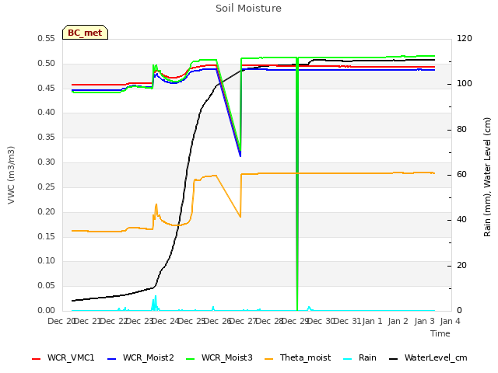
Task: Click the blue WCR_Moist2 legend swatch
Action: (112, 359)
